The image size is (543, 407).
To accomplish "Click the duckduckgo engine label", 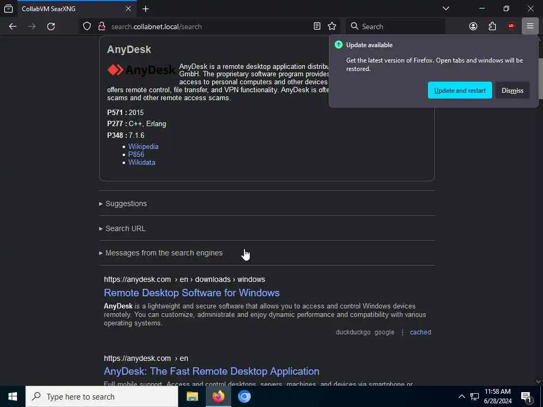I will point(353,332).
